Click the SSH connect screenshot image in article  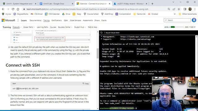coord(50,36)
